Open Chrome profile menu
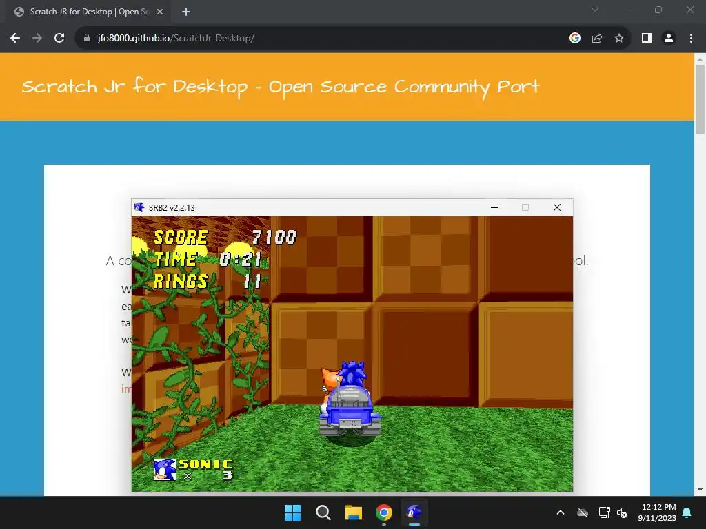This screenshot has width=706, height=529. pos(669,39)
